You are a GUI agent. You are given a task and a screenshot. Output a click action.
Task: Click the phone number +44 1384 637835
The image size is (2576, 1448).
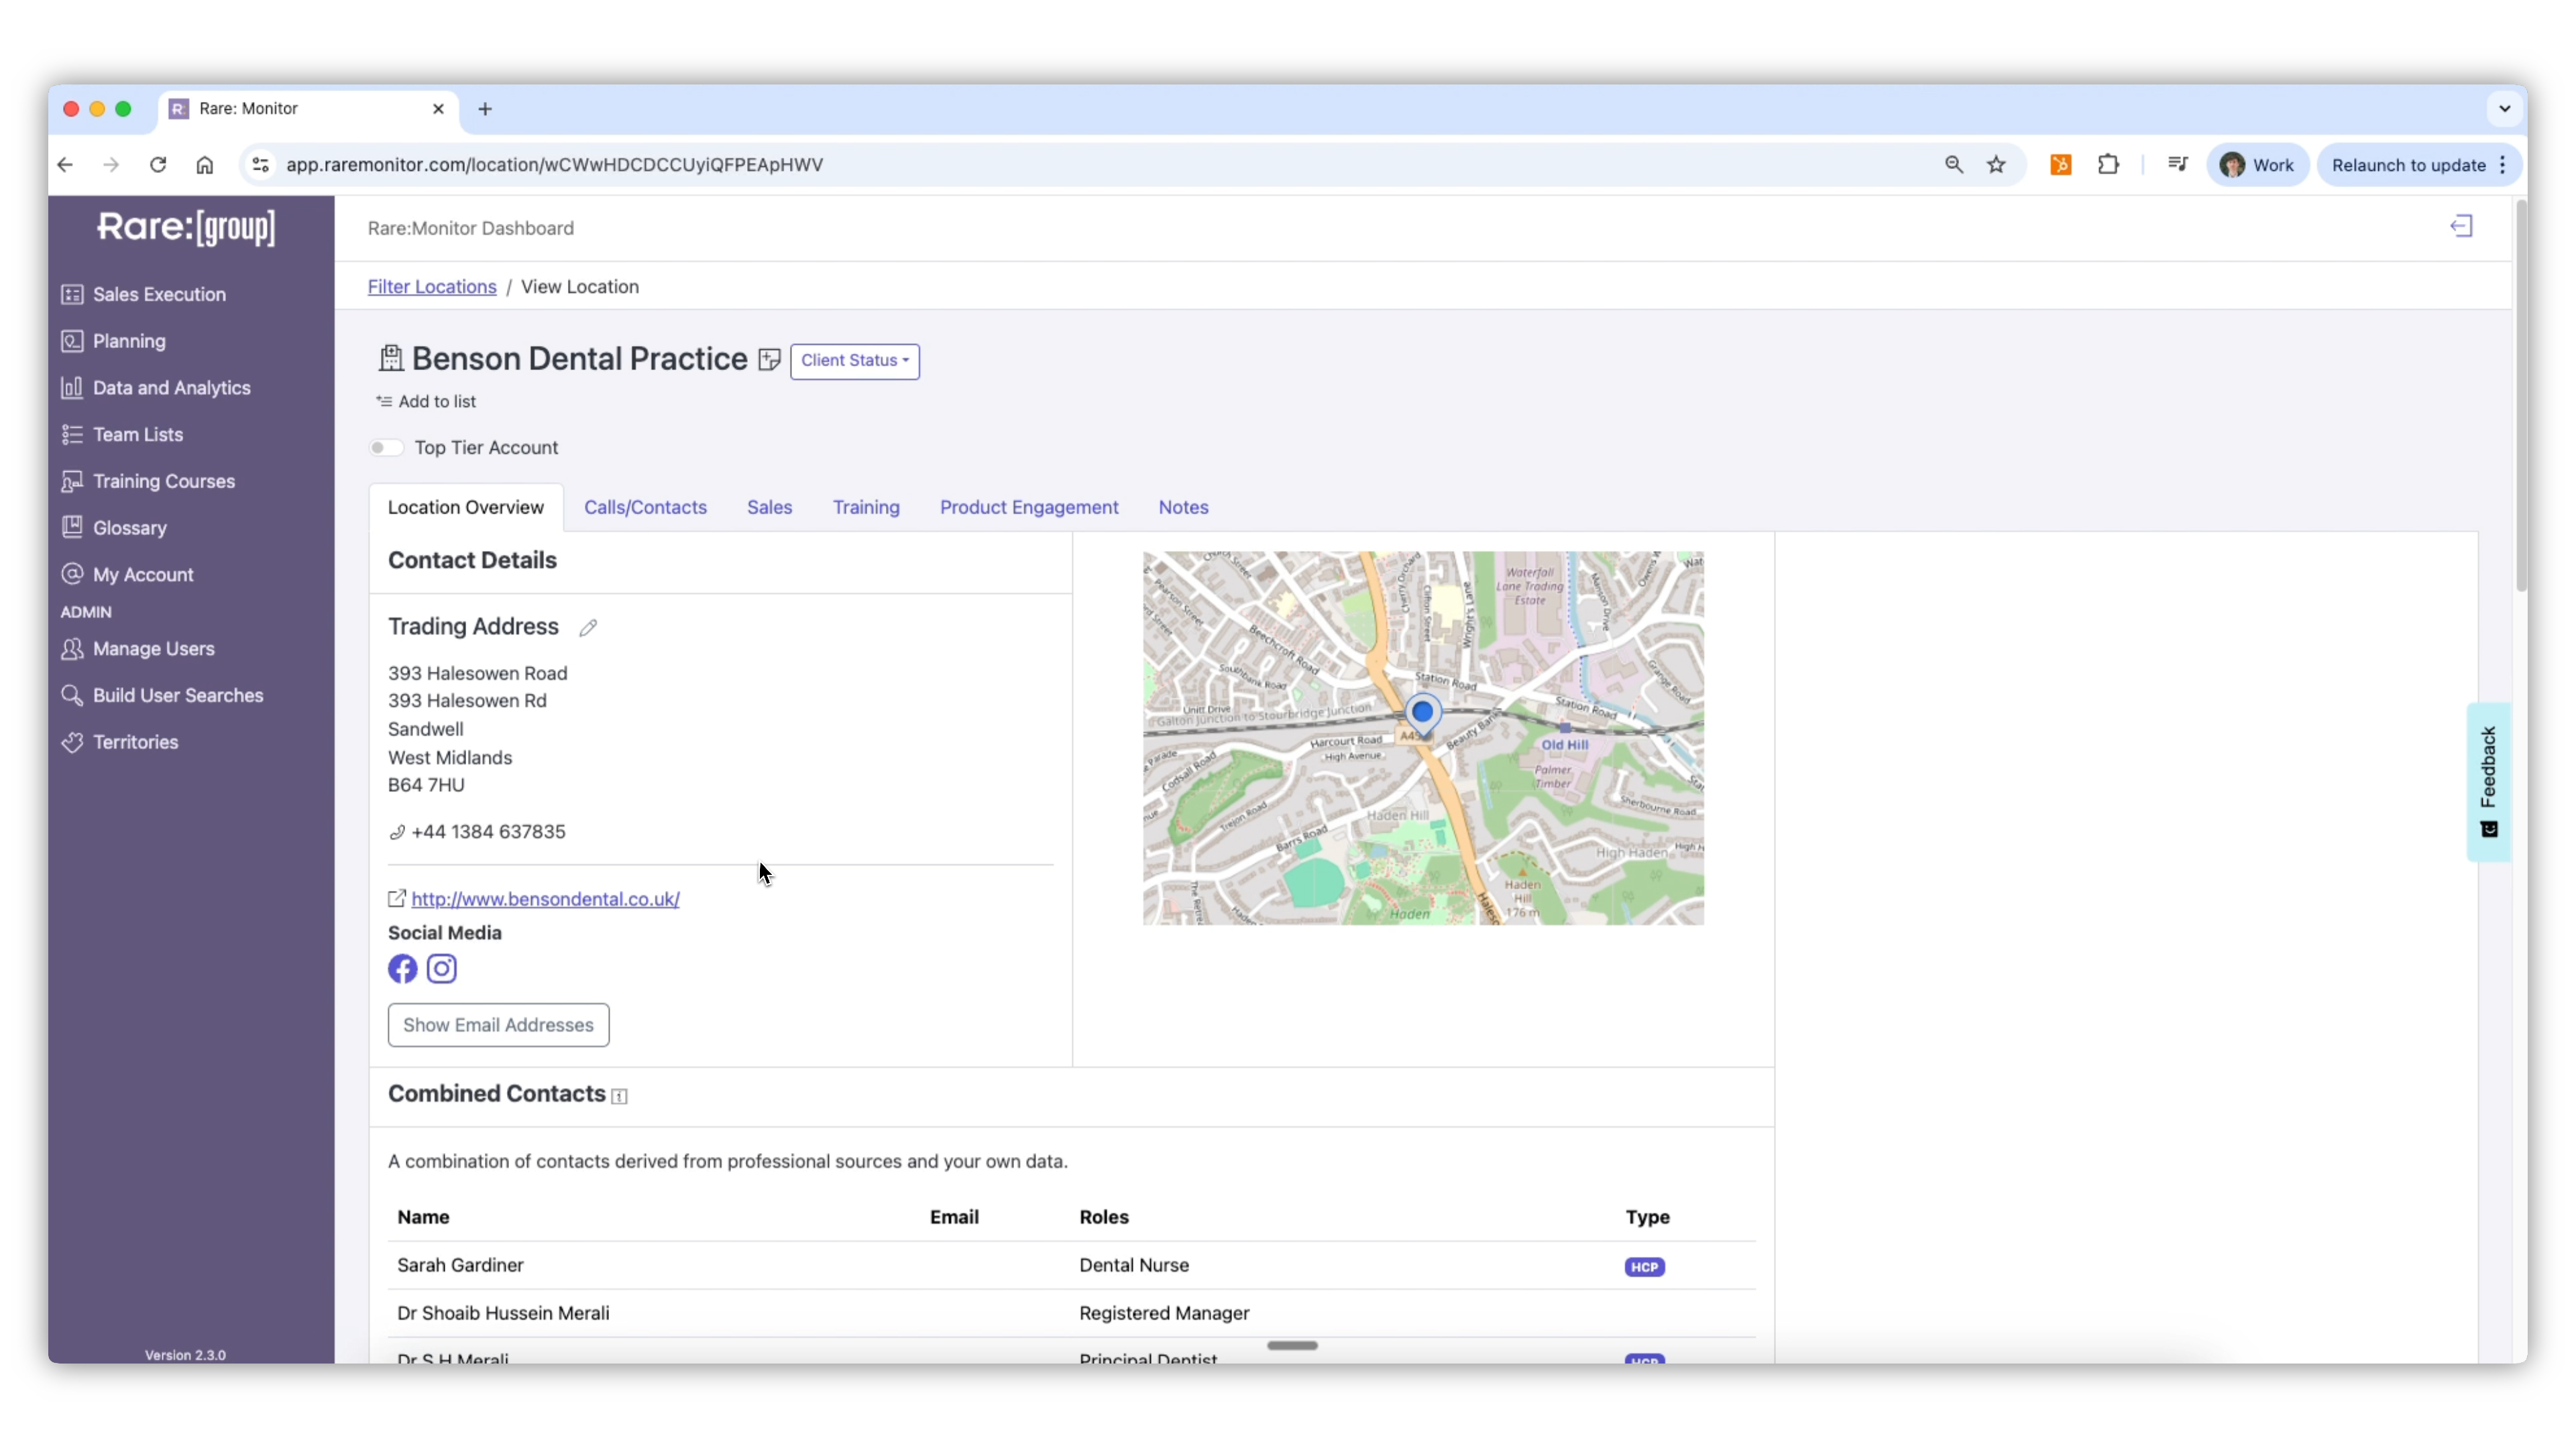[488, 831]
